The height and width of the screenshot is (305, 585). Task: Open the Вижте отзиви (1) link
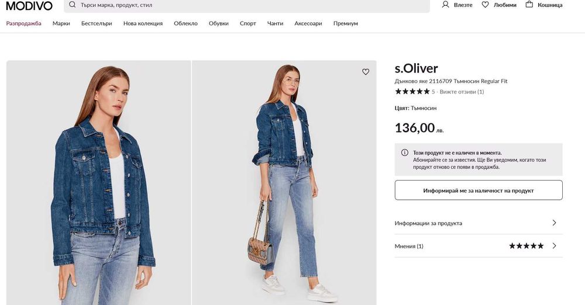point(462,92)
